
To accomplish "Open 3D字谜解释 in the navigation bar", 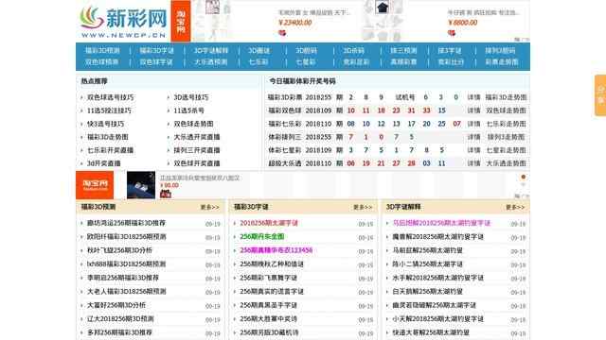I will [x=211, y=50].
